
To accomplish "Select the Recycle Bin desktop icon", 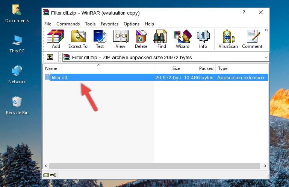I will (17, 105).
